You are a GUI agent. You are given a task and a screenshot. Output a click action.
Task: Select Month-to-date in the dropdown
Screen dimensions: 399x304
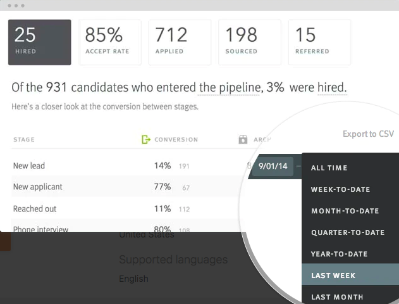click(x=345, y=211)
